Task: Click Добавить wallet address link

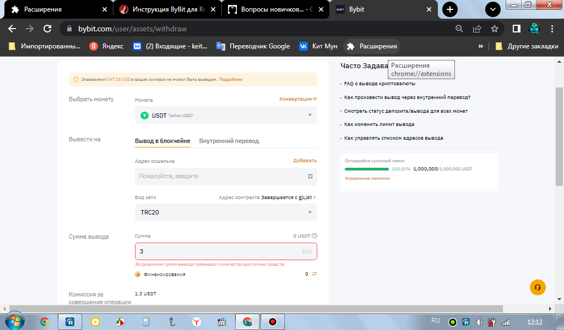Action: (305, 161)
